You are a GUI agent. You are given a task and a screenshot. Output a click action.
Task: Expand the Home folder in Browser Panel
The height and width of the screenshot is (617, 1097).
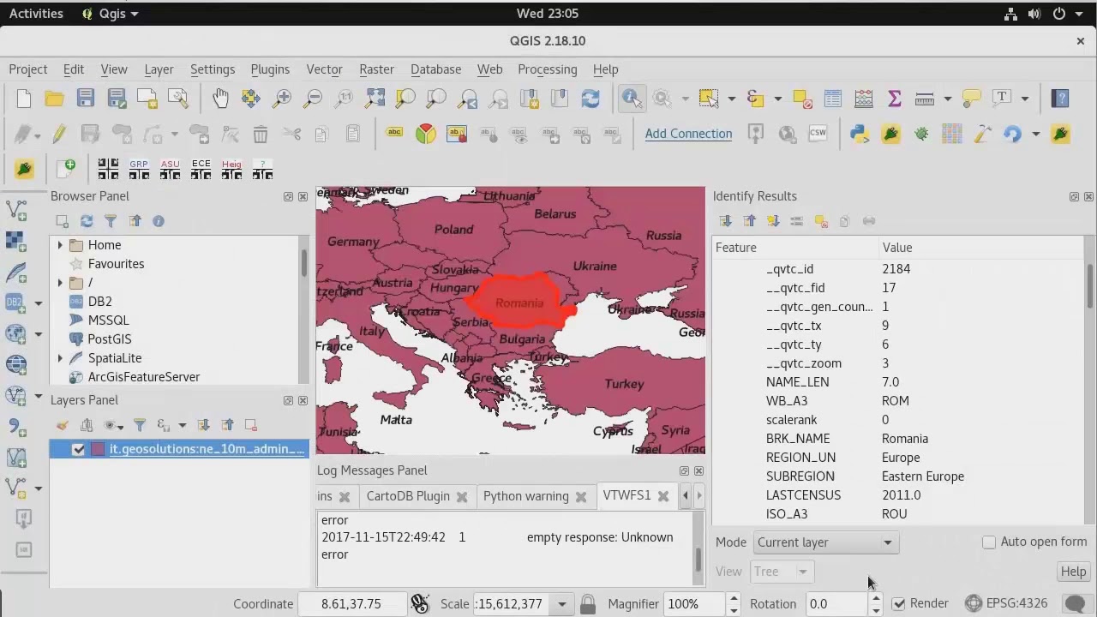[x=60, y=245]
